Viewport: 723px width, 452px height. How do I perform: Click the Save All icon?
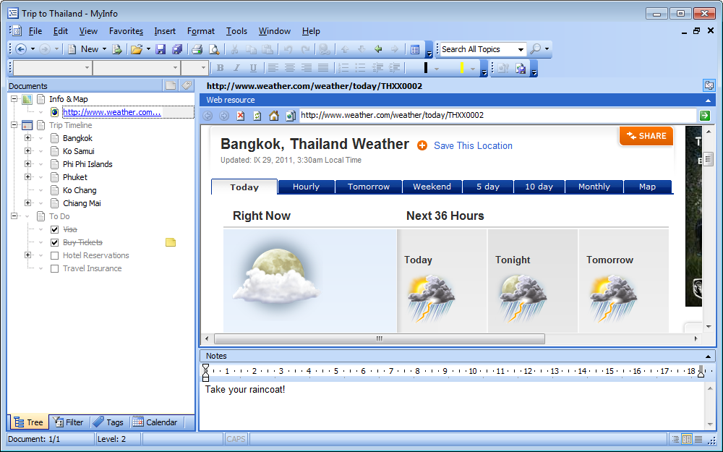[177, 49]
